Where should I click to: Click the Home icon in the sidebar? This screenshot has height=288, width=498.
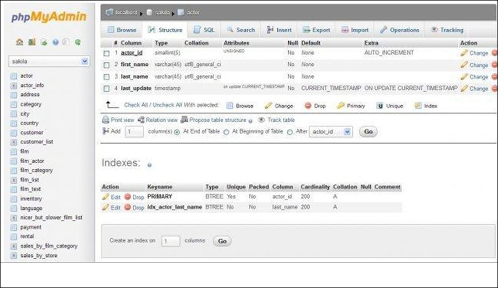(19, 42)
